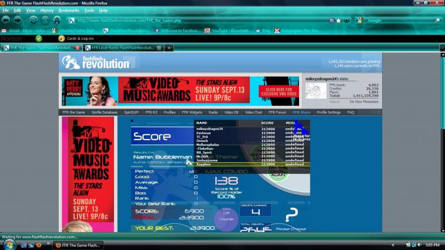Open FFR Widgets nav link
This screenshot has width=445, height=250.
click(x=192, y=112)
